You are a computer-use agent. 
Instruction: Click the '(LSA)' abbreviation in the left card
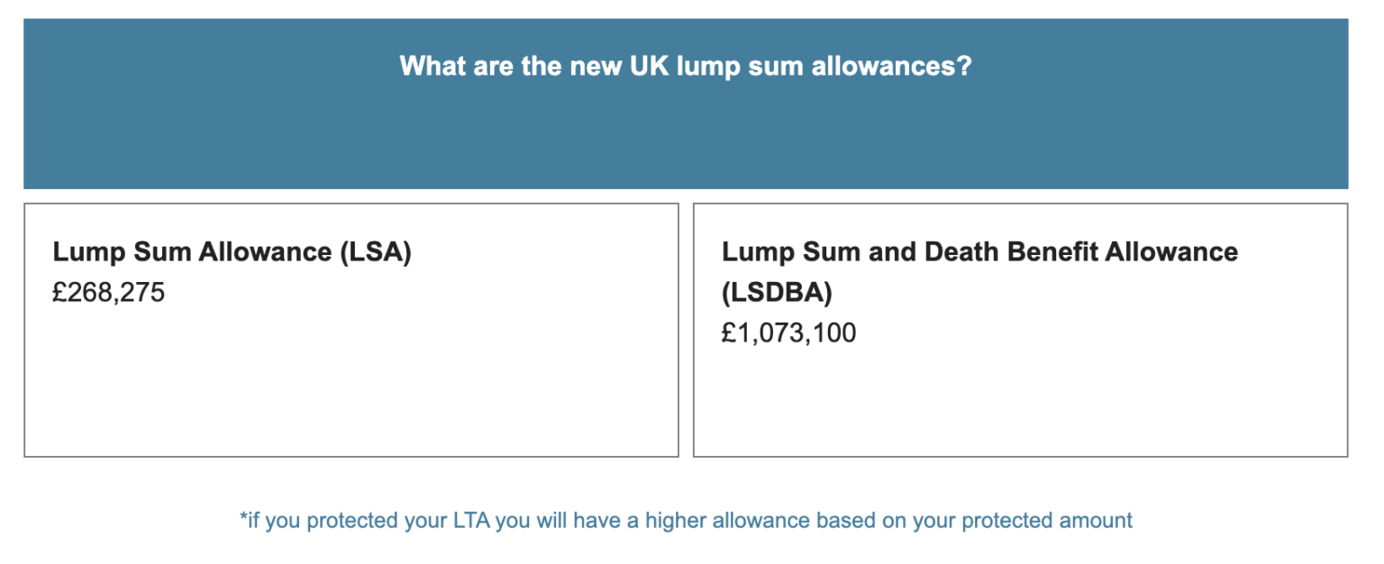[376, 252]
